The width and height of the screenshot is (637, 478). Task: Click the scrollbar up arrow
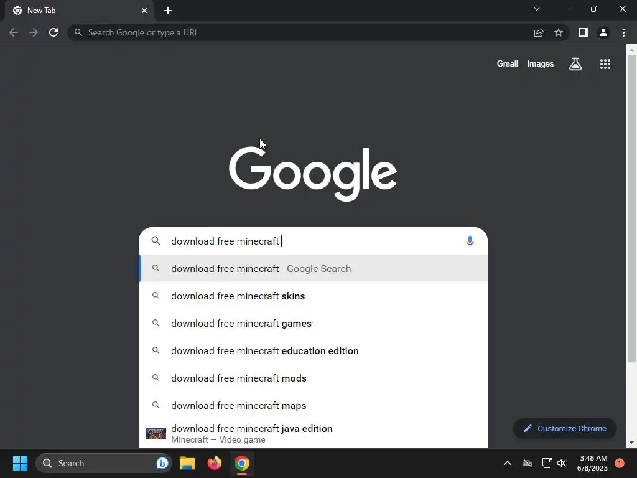click(x=631, y=50)
